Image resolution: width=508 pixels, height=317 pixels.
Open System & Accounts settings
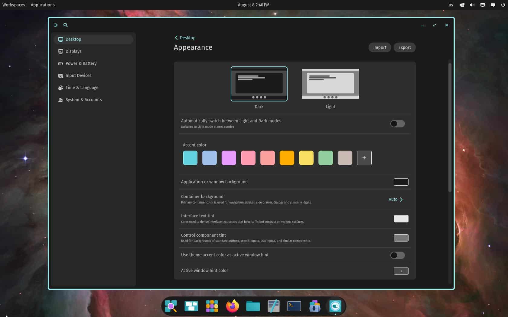(x=84, y=100)
